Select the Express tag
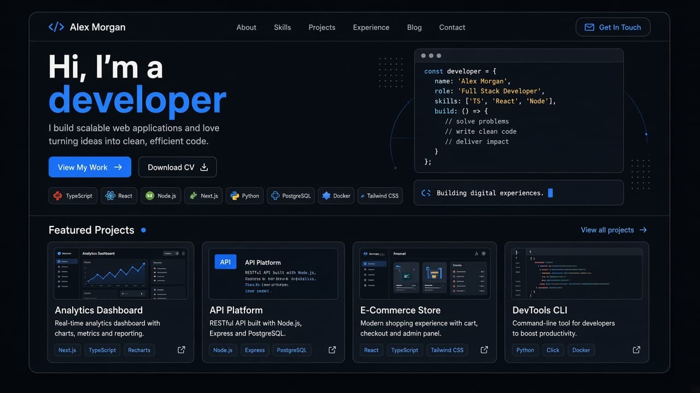700x393 pixels. pos(255,350)
